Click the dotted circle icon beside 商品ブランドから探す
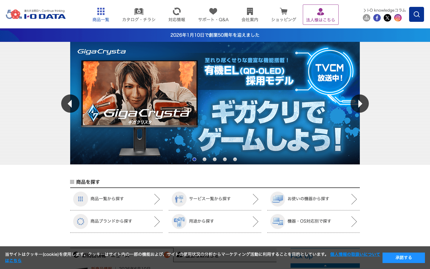430x269 pixels. (x=81, y=221)
